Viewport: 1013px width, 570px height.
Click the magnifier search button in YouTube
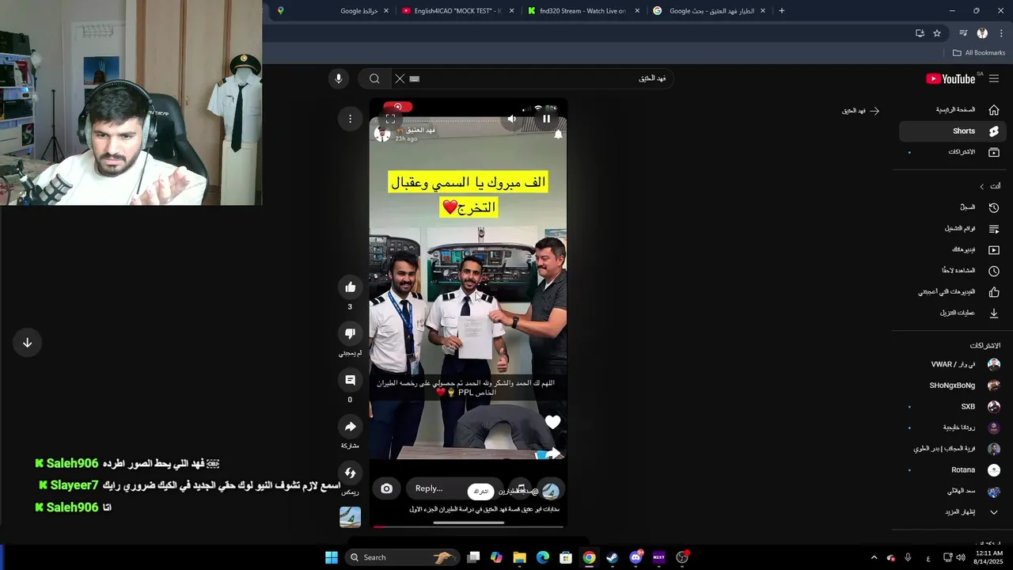pyautogui.click(x=374, y=78)
